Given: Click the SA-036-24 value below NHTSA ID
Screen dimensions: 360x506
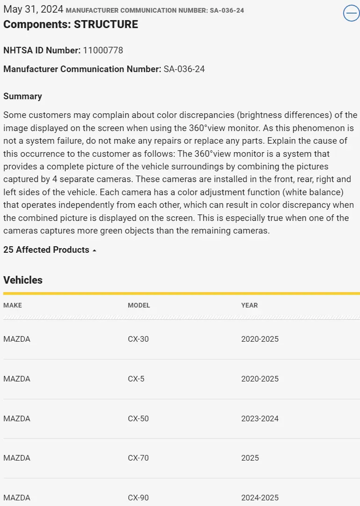Looking at the screenshot, I should [x=184, y=69].
